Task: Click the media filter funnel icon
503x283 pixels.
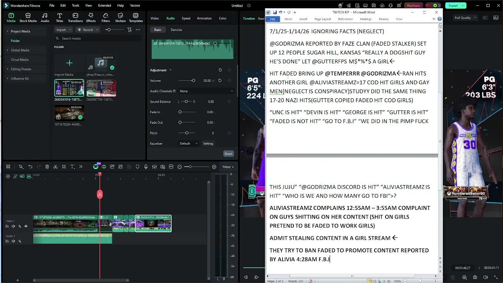Action: [129, 30]
